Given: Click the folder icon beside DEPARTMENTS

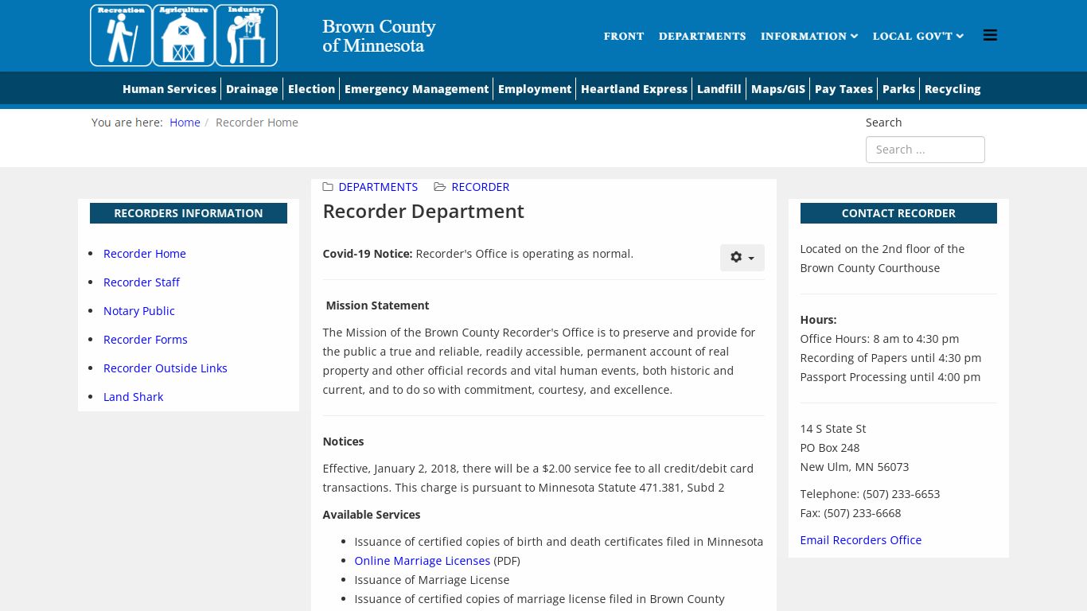Looking at the screenshot, I should [x=328, y=187].
